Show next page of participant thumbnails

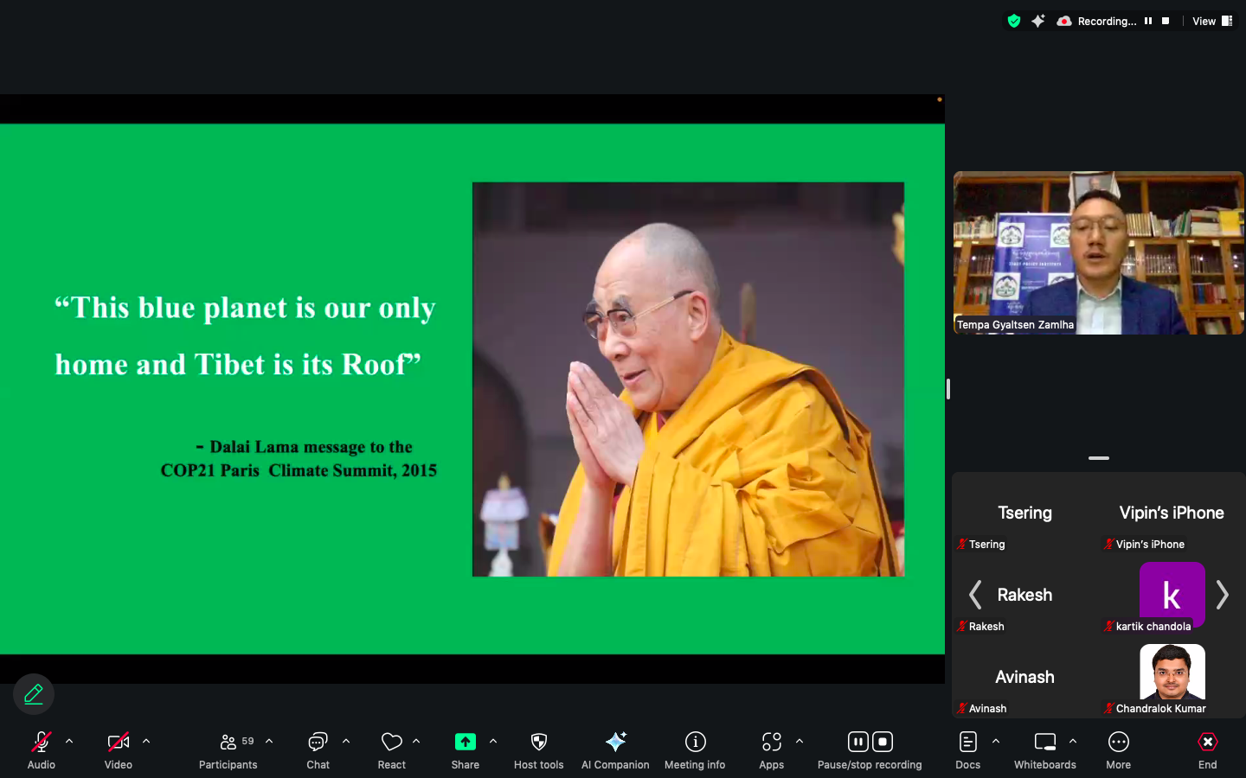1222,595
